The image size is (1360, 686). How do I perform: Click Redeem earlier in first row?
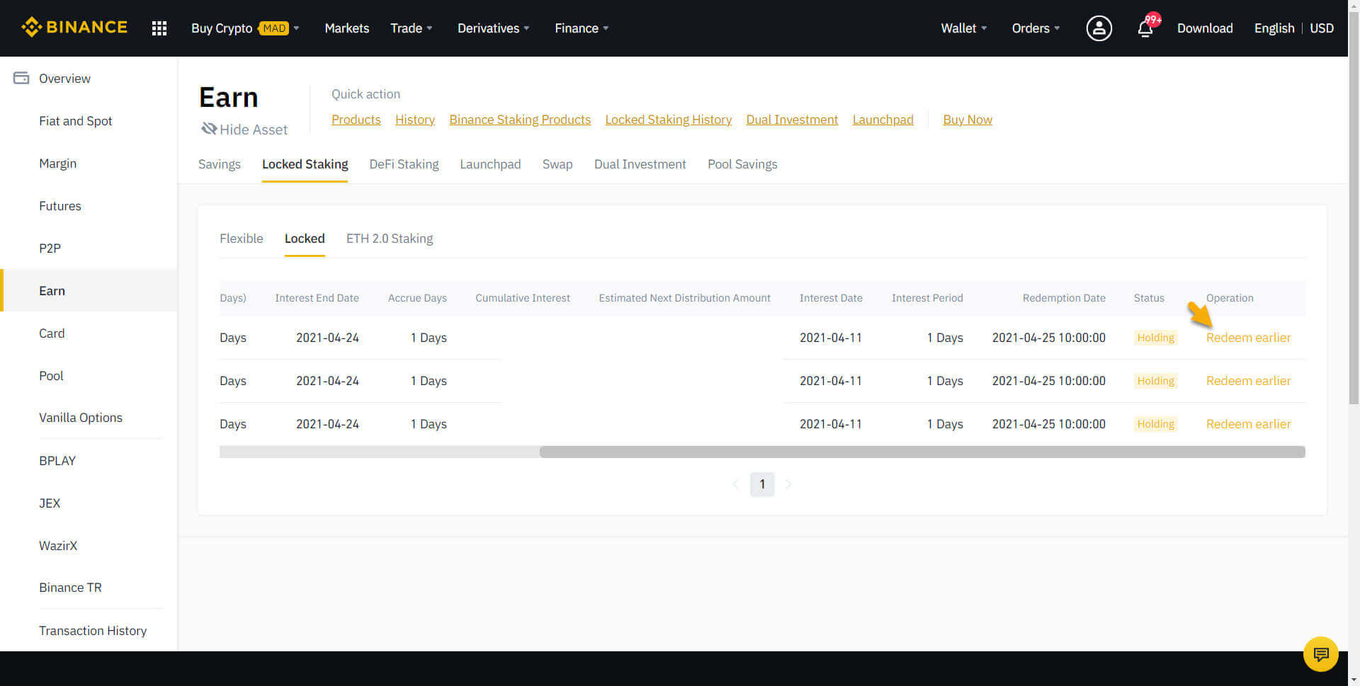(x=1248, y=338)
